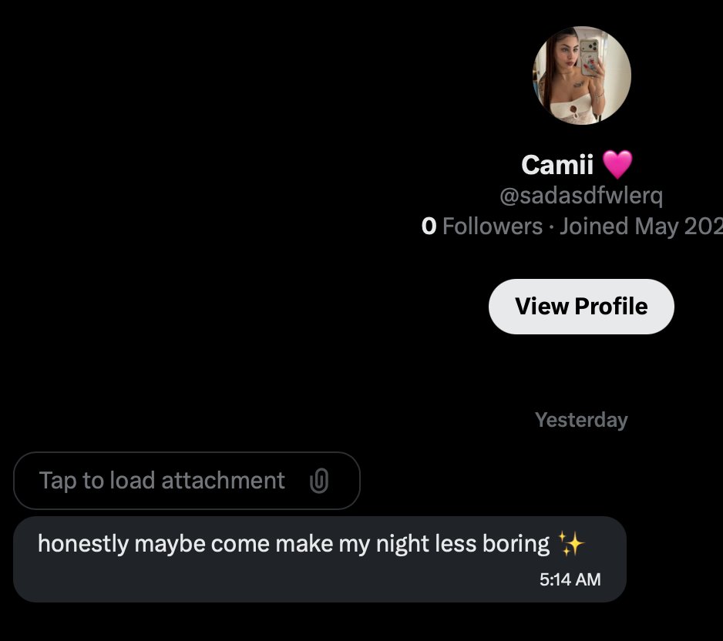Click the bold 0 follower count
Image resolution: width=723 pixels, height=641 pixels.
(x=429, y=227)
